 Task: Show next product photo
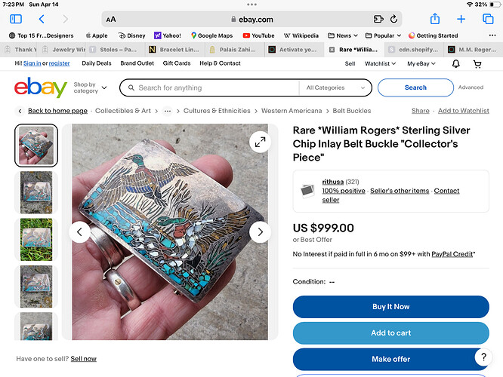coord(260,232)
